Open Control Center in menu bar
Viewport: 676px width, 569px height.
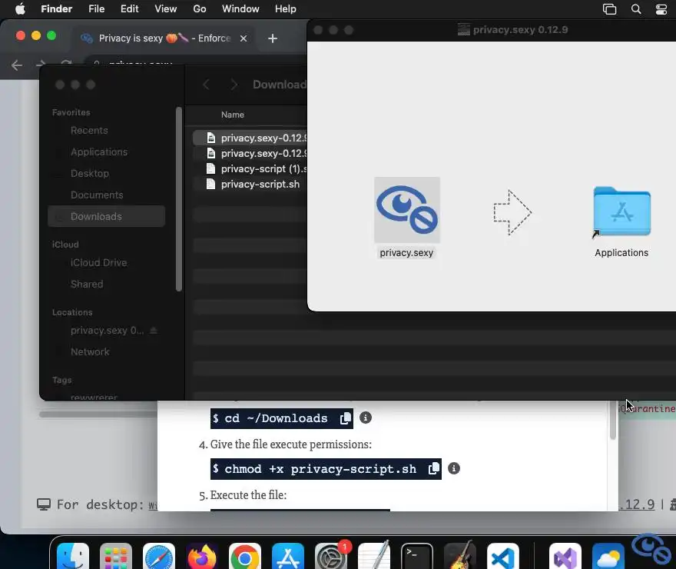[x=661, y=9]
